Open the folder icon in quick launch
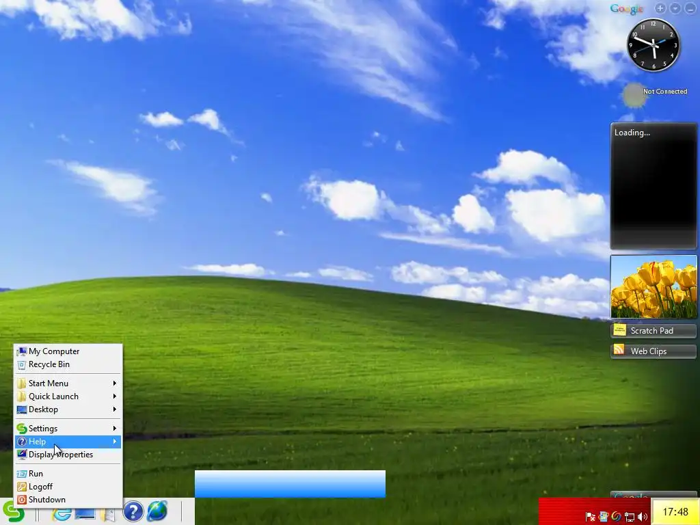 click(x=107, y=514)
